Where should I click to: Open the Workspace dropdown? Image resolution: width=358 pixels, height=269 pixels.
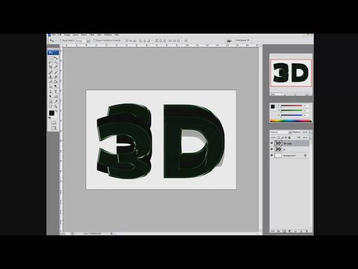[242, 40]
